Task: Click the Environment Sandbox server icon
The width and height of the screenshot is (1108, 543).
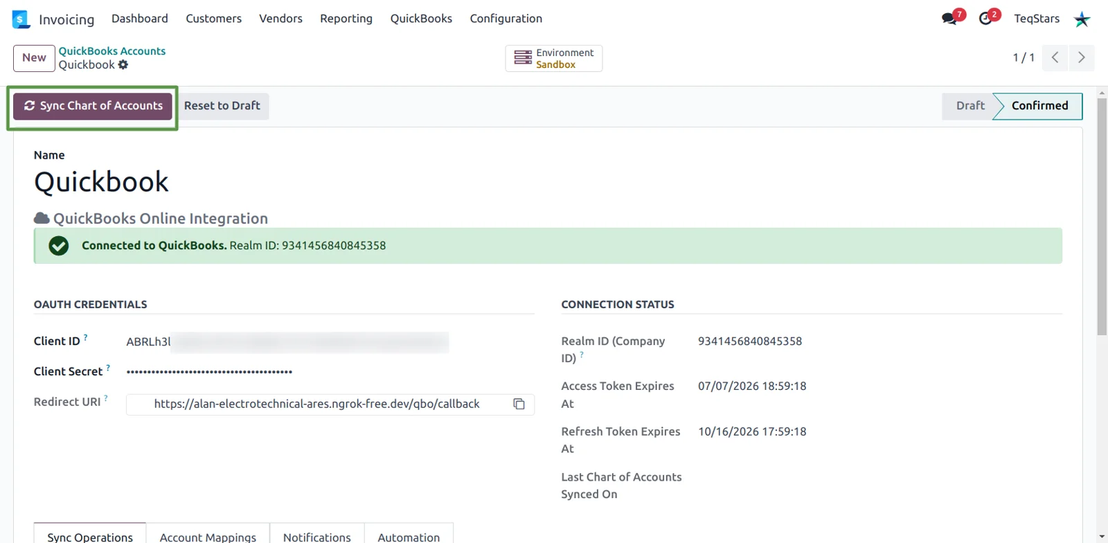Action: click(x=523, y=57)
